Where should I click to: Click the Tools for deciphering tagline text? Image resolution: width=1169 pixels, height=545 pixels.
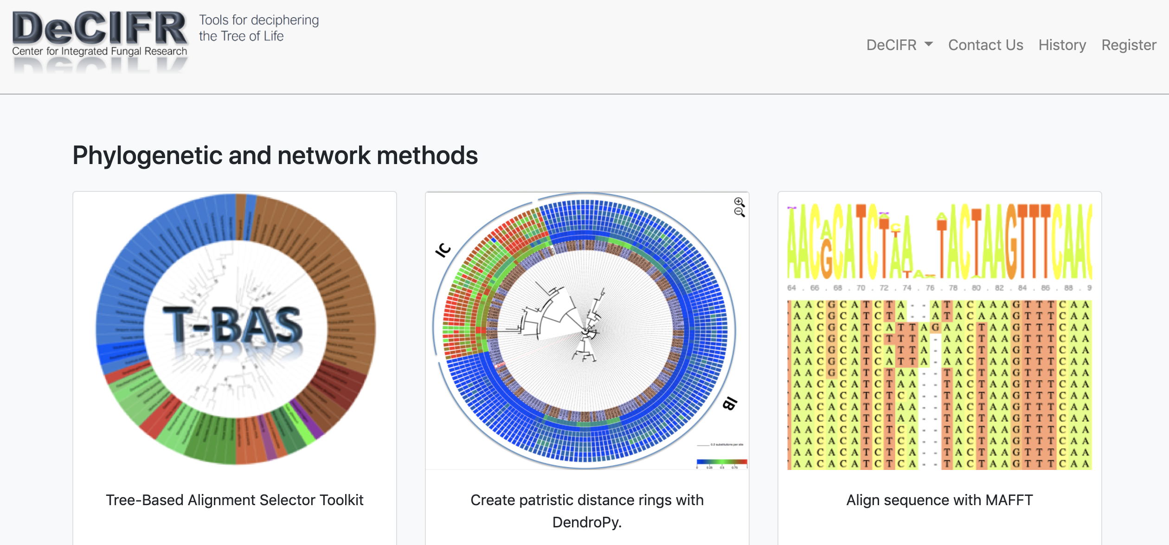[259, 28]
